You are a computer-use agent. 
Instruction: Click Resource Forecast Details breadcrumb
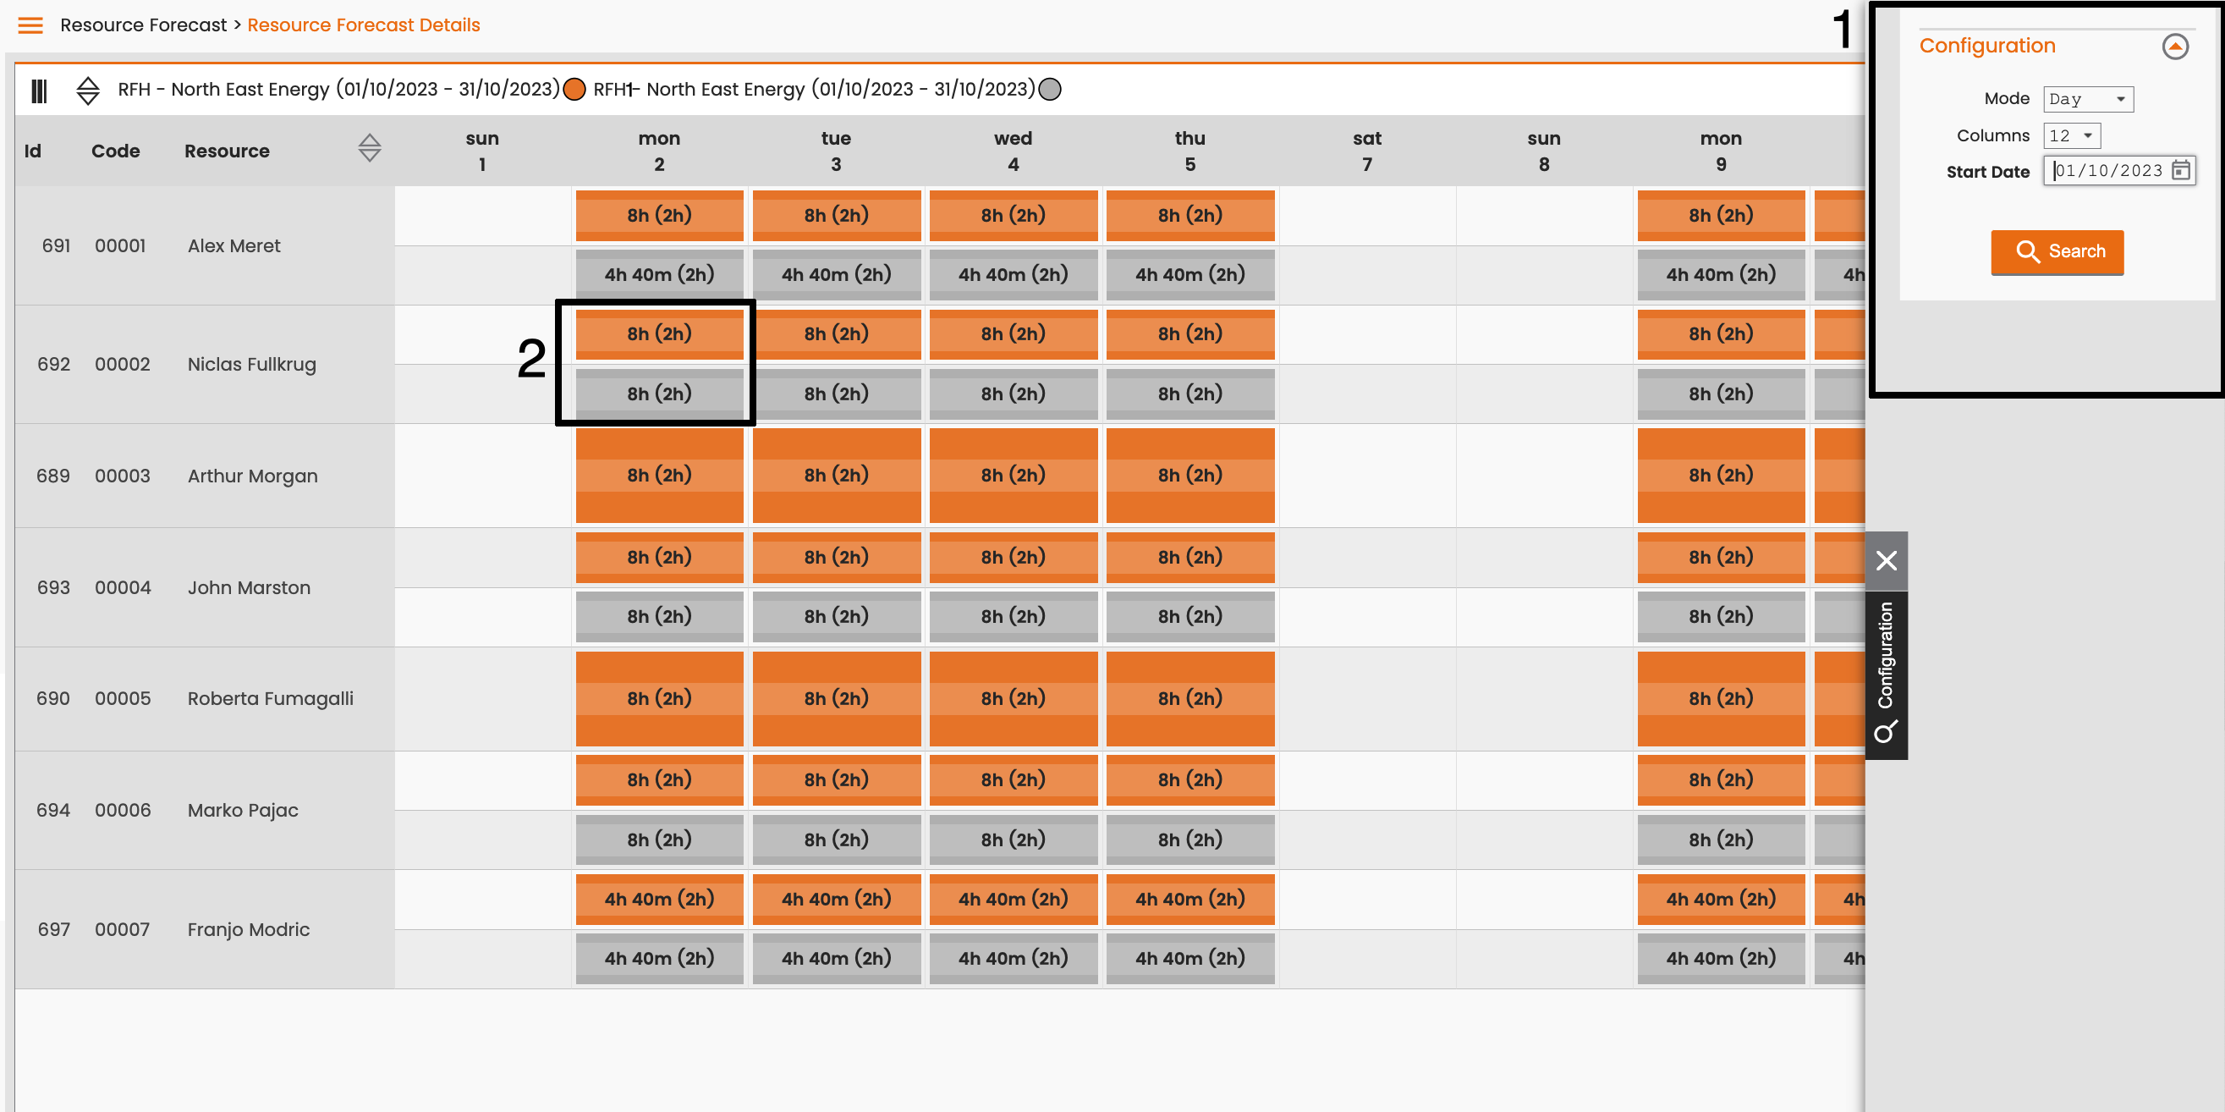pos(364,25)
